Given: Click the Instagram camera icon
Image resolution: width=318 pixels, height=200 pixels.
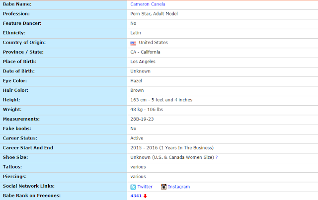Looking at the screenshot, I should tap(163, 187).
